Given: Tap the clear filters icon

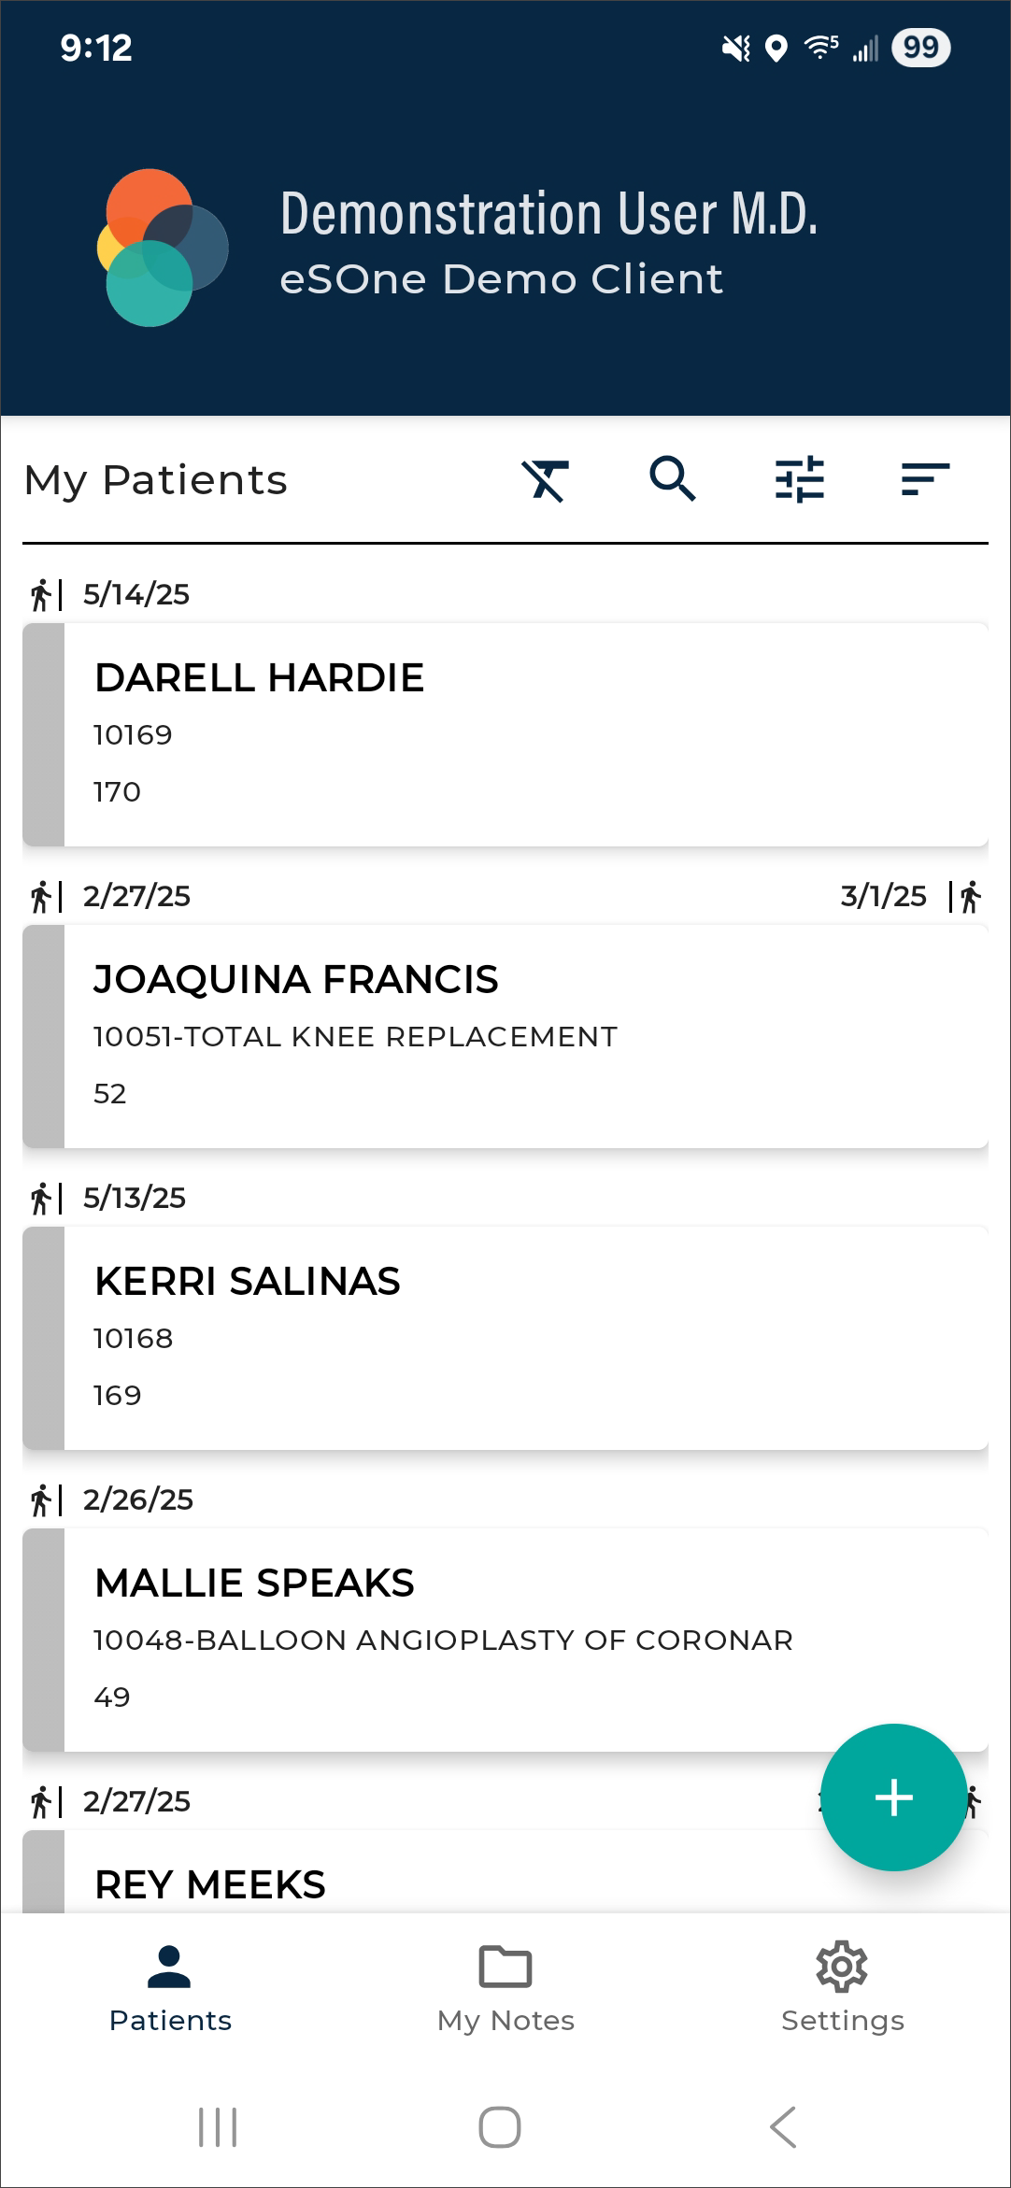Looking at the screenshot, I should point(546,480).
